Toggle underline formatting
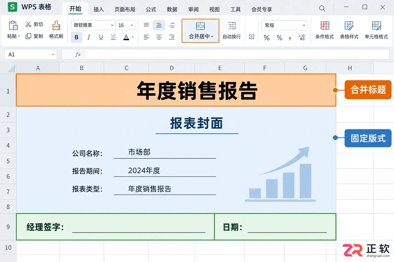 click(101, 37)
